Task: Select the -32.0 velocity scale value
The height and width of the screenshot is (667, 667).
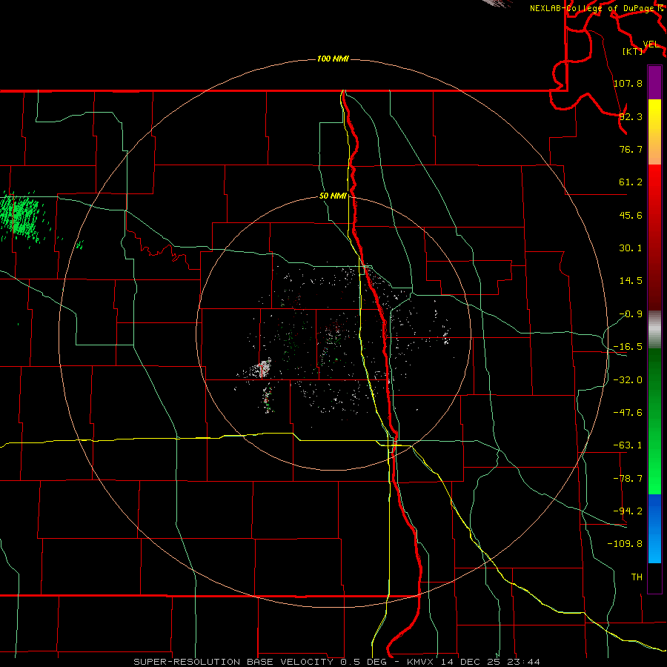Action: [628, 380]
